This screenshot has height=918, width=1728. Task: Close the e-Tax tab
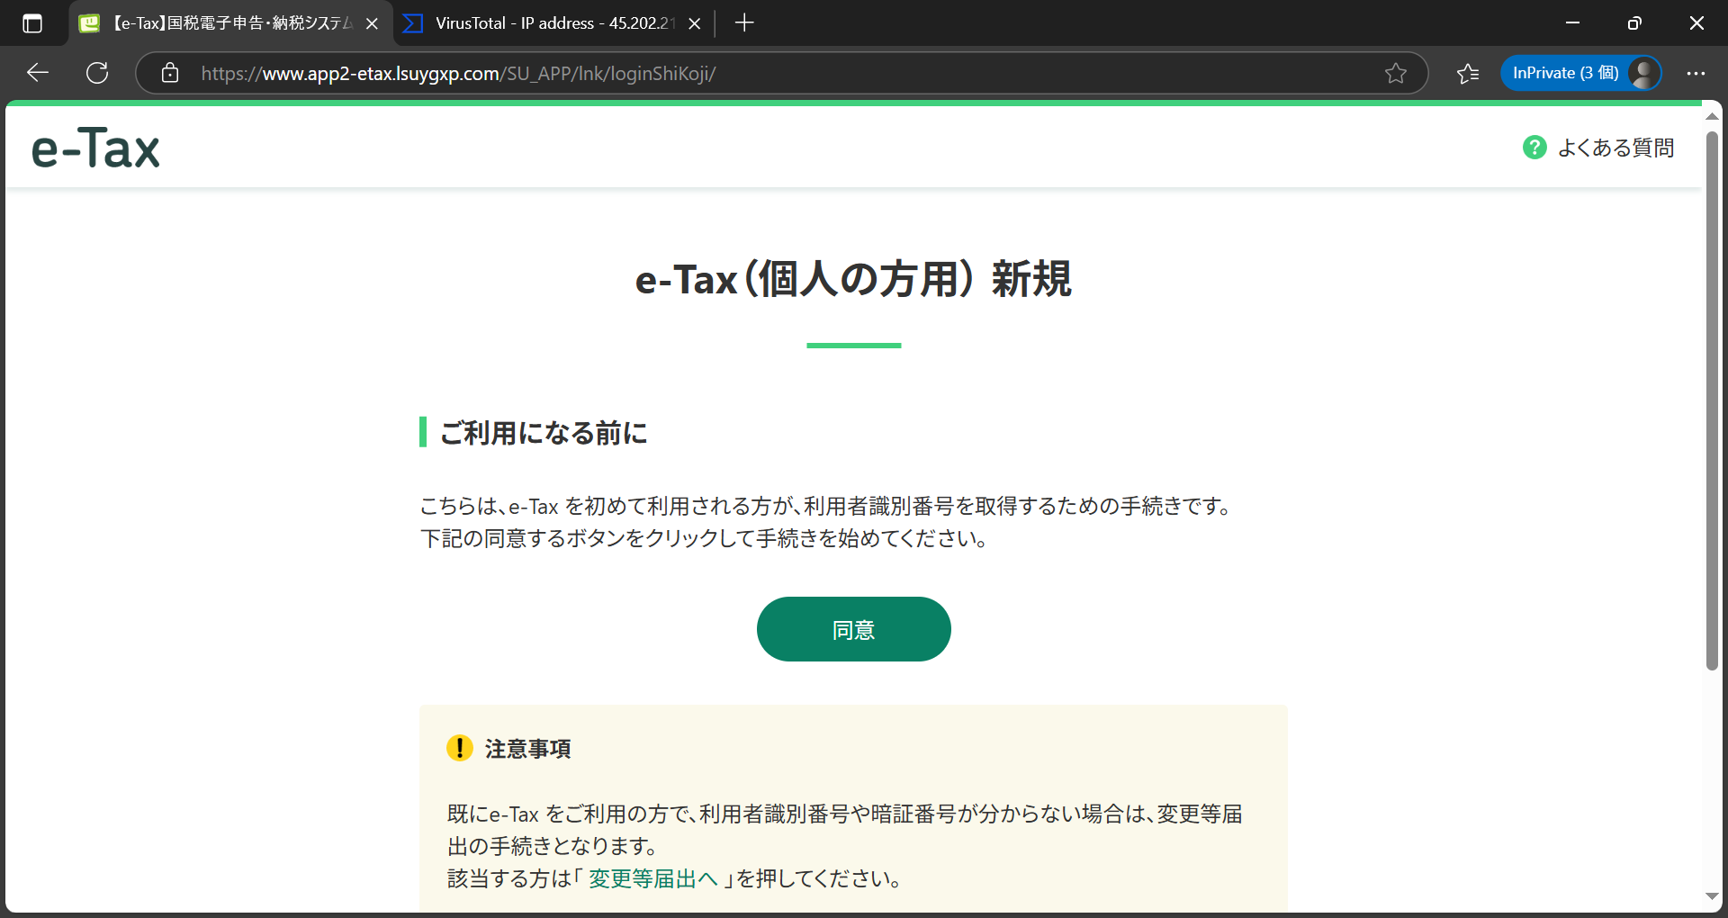372,23
